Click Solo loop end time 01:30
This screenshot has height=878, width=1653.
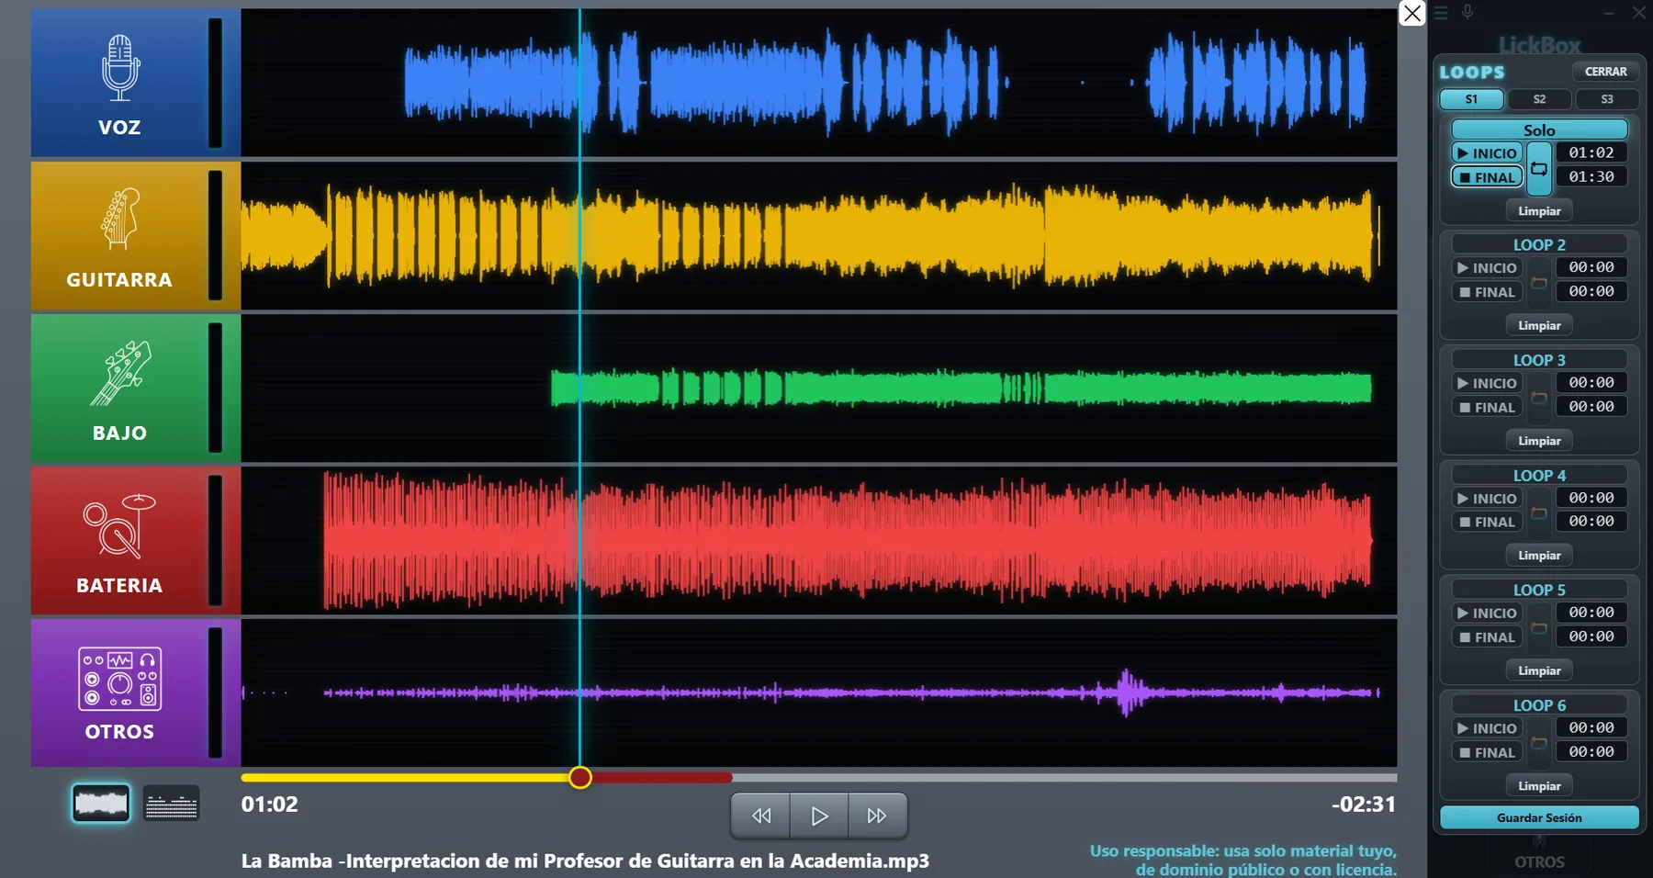(1591, 176)
